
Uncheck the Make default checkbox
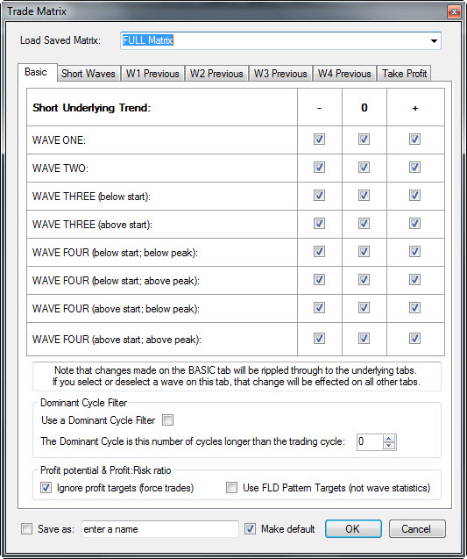point(250,528)
